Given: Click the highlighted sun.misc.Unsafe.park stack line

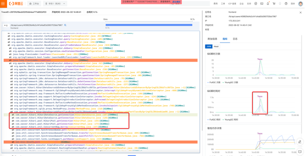Looking at the screenshot, I should click(x=100, y=142).
